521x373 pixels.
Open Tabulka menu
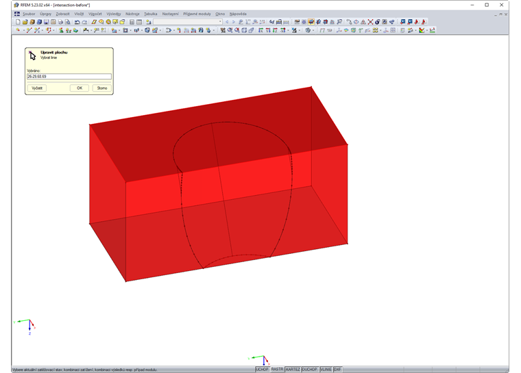click(151, 14)
